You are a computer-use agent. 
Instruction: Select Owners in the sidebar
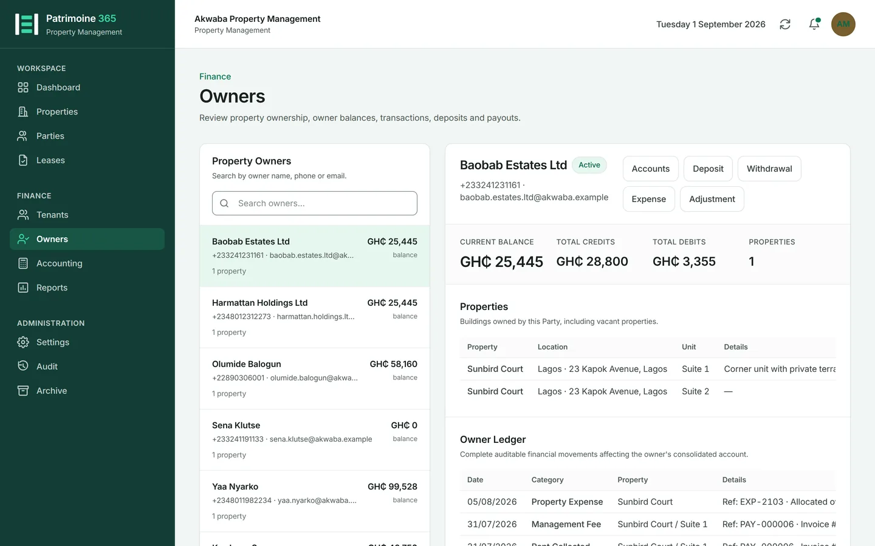point(87,239)
